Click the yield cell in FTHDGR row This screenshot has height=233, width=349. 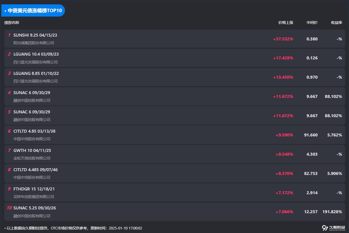339,193
